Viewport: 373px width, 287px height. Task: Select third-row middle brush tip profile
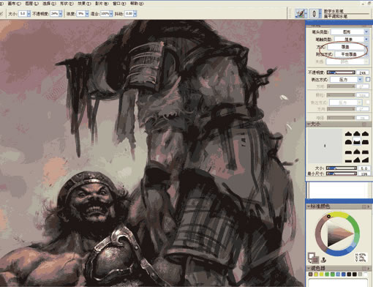click(357, 152)
